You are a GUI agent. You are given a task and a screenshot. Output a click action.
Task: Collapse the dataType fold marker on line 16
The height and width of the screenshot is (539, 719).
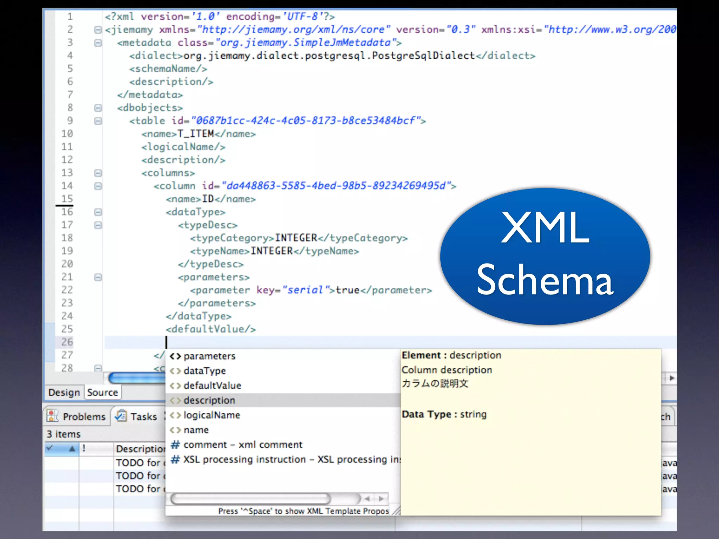pos(98,212)
